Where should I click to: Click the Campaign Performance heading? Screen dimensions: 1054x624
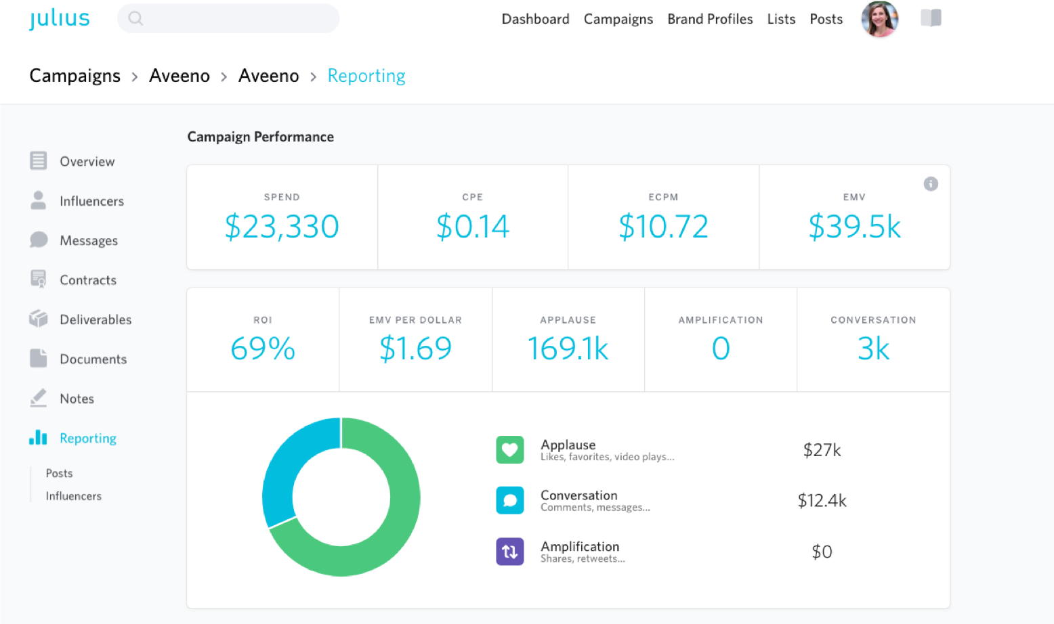(x=260, y=137)
